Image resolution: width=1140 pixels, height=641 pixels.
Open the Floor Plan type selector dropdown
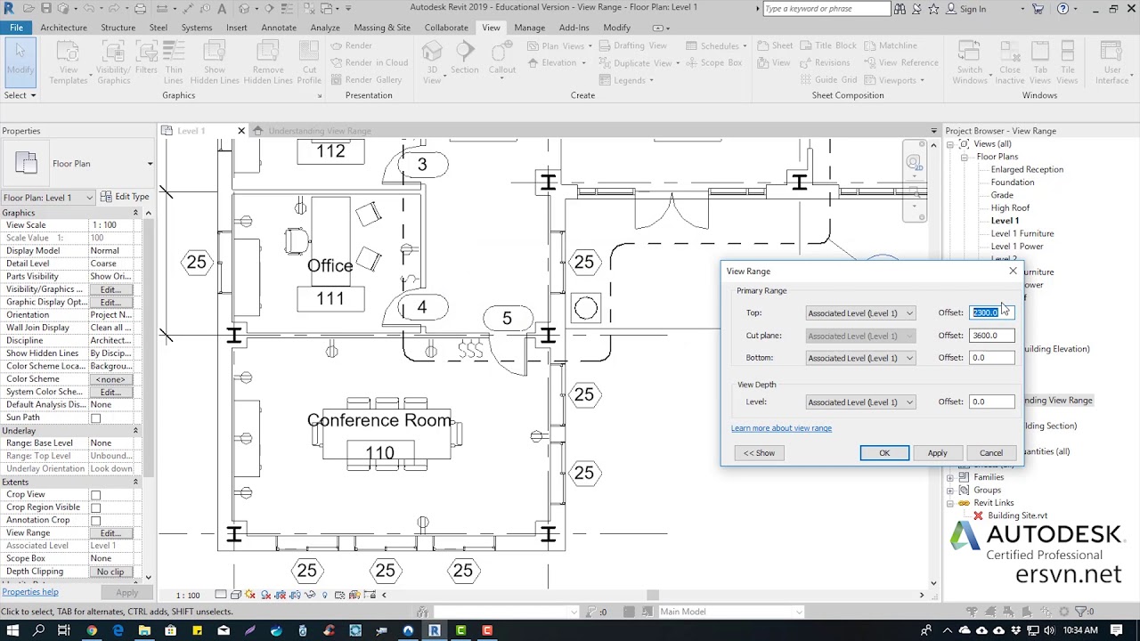point(150,164)
